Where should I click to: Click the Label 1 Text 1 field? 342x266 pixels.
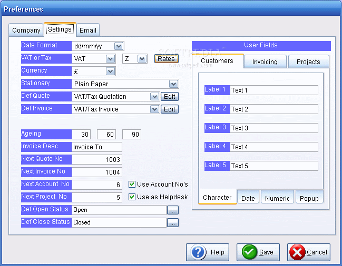click(x=274, y=90)
